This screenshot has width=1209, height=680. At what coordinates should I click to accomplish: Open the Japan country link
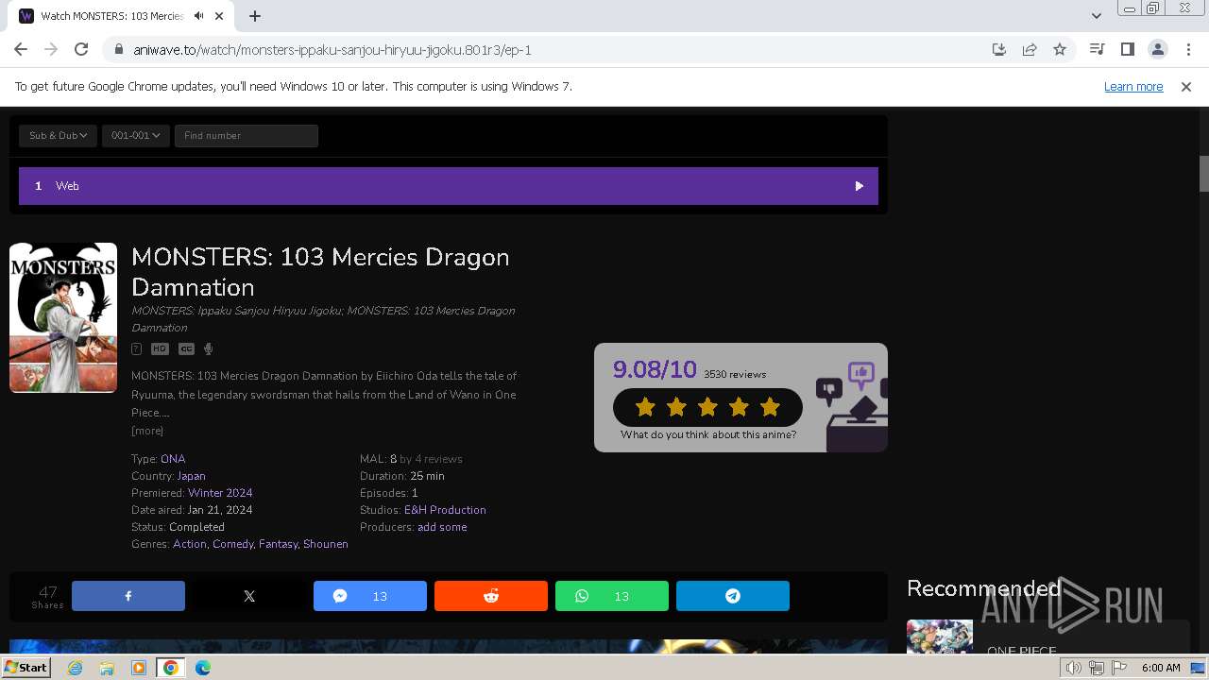191,476
